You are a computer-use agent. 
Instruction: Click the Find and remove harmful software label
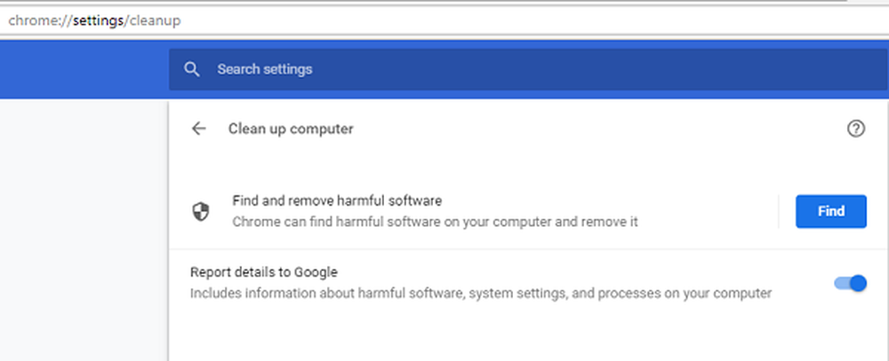tap(337, 201)
